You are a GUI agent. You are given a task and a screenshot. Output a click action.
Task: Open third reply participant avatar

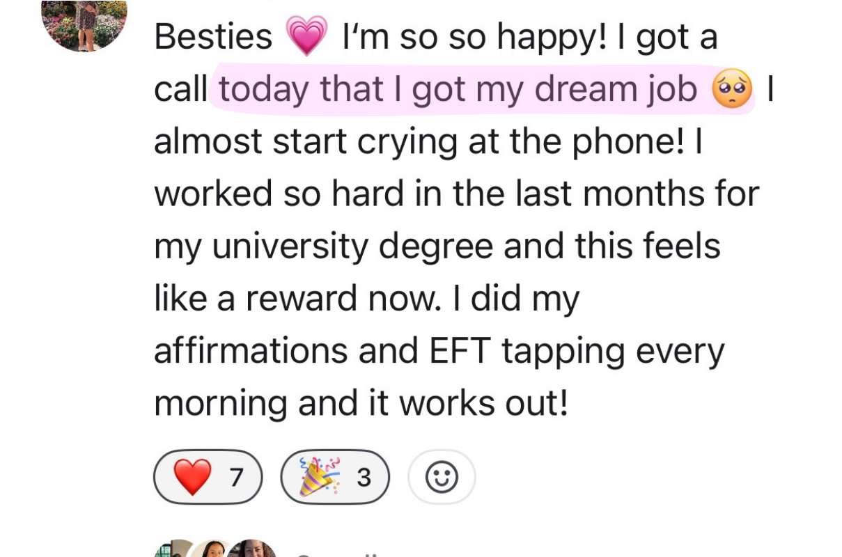(252, 550)
